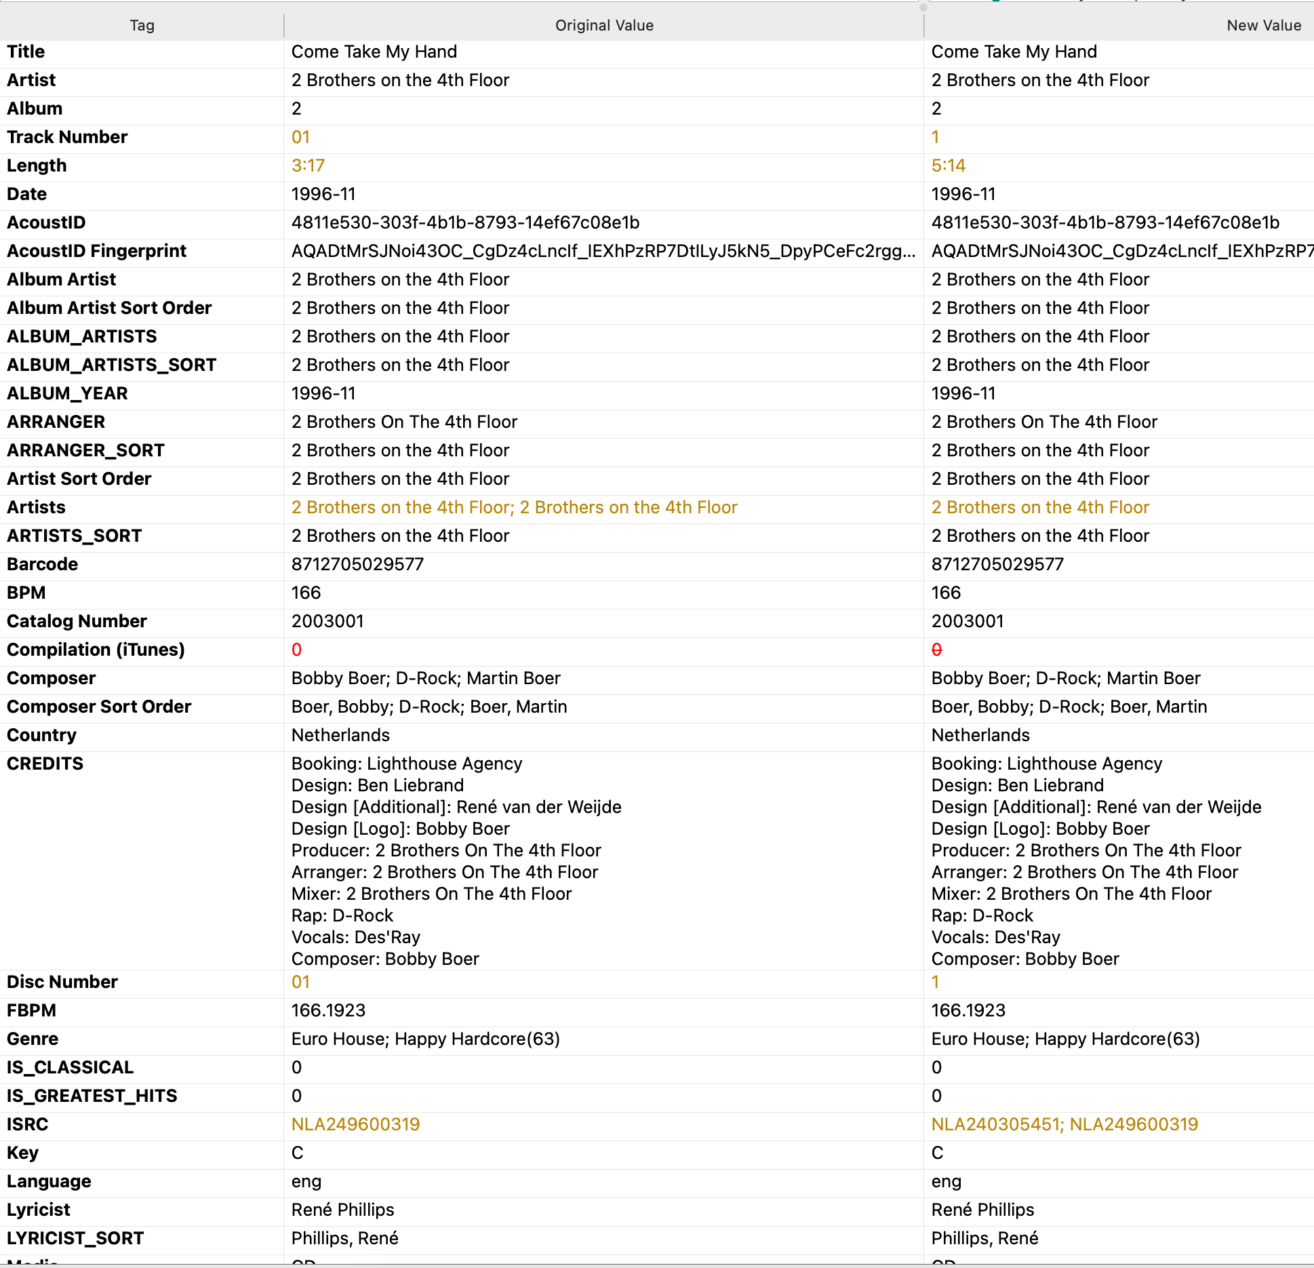Select the Title tag row
This screenshot has height=1268, width=1314.
[26, 52]
